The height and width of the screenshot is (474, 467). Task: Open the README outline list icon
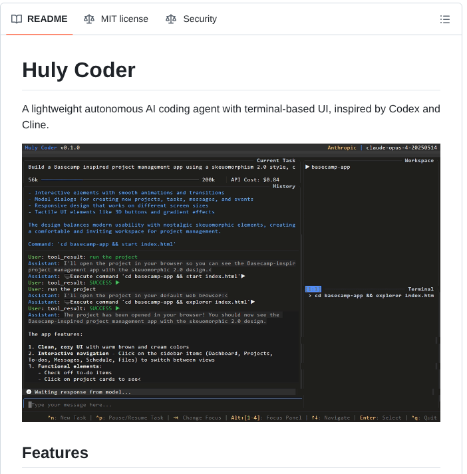(444, 19)
